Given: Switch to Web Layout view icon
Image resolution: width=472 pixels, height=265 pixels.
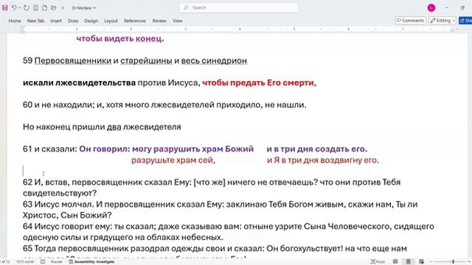Looking at the screenshot, I should coord(421,262).
